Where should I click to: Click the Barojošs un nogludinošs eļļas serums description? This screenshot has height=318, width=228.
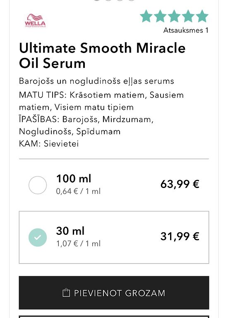[x=96, y=81]
